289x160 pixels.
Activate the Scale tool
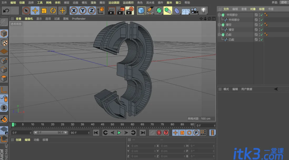tap(44, 11)
